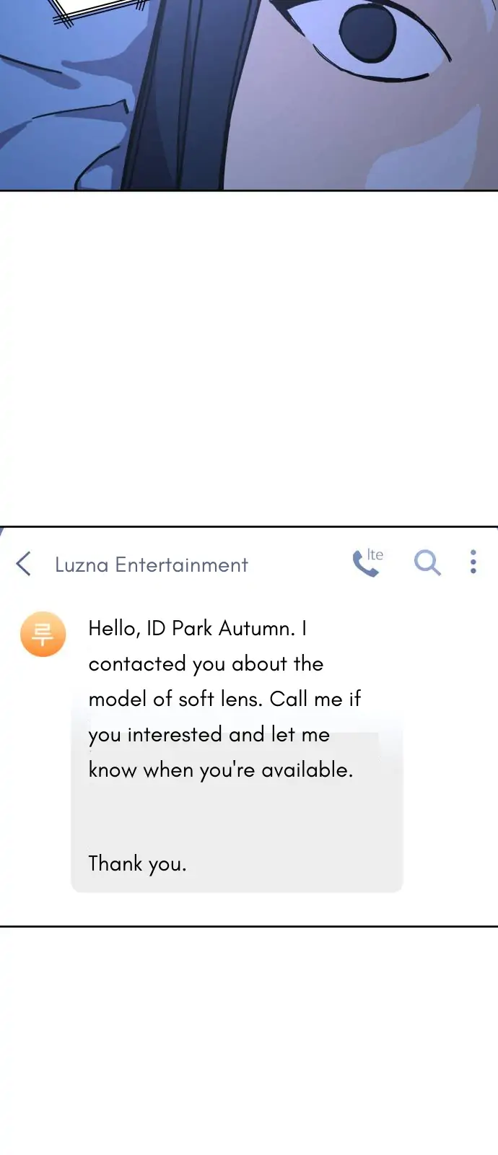Tap the 'Thank you.' text
Image resolution: width=498 pixels, height=1155 pixels.
tap(137, 863)
